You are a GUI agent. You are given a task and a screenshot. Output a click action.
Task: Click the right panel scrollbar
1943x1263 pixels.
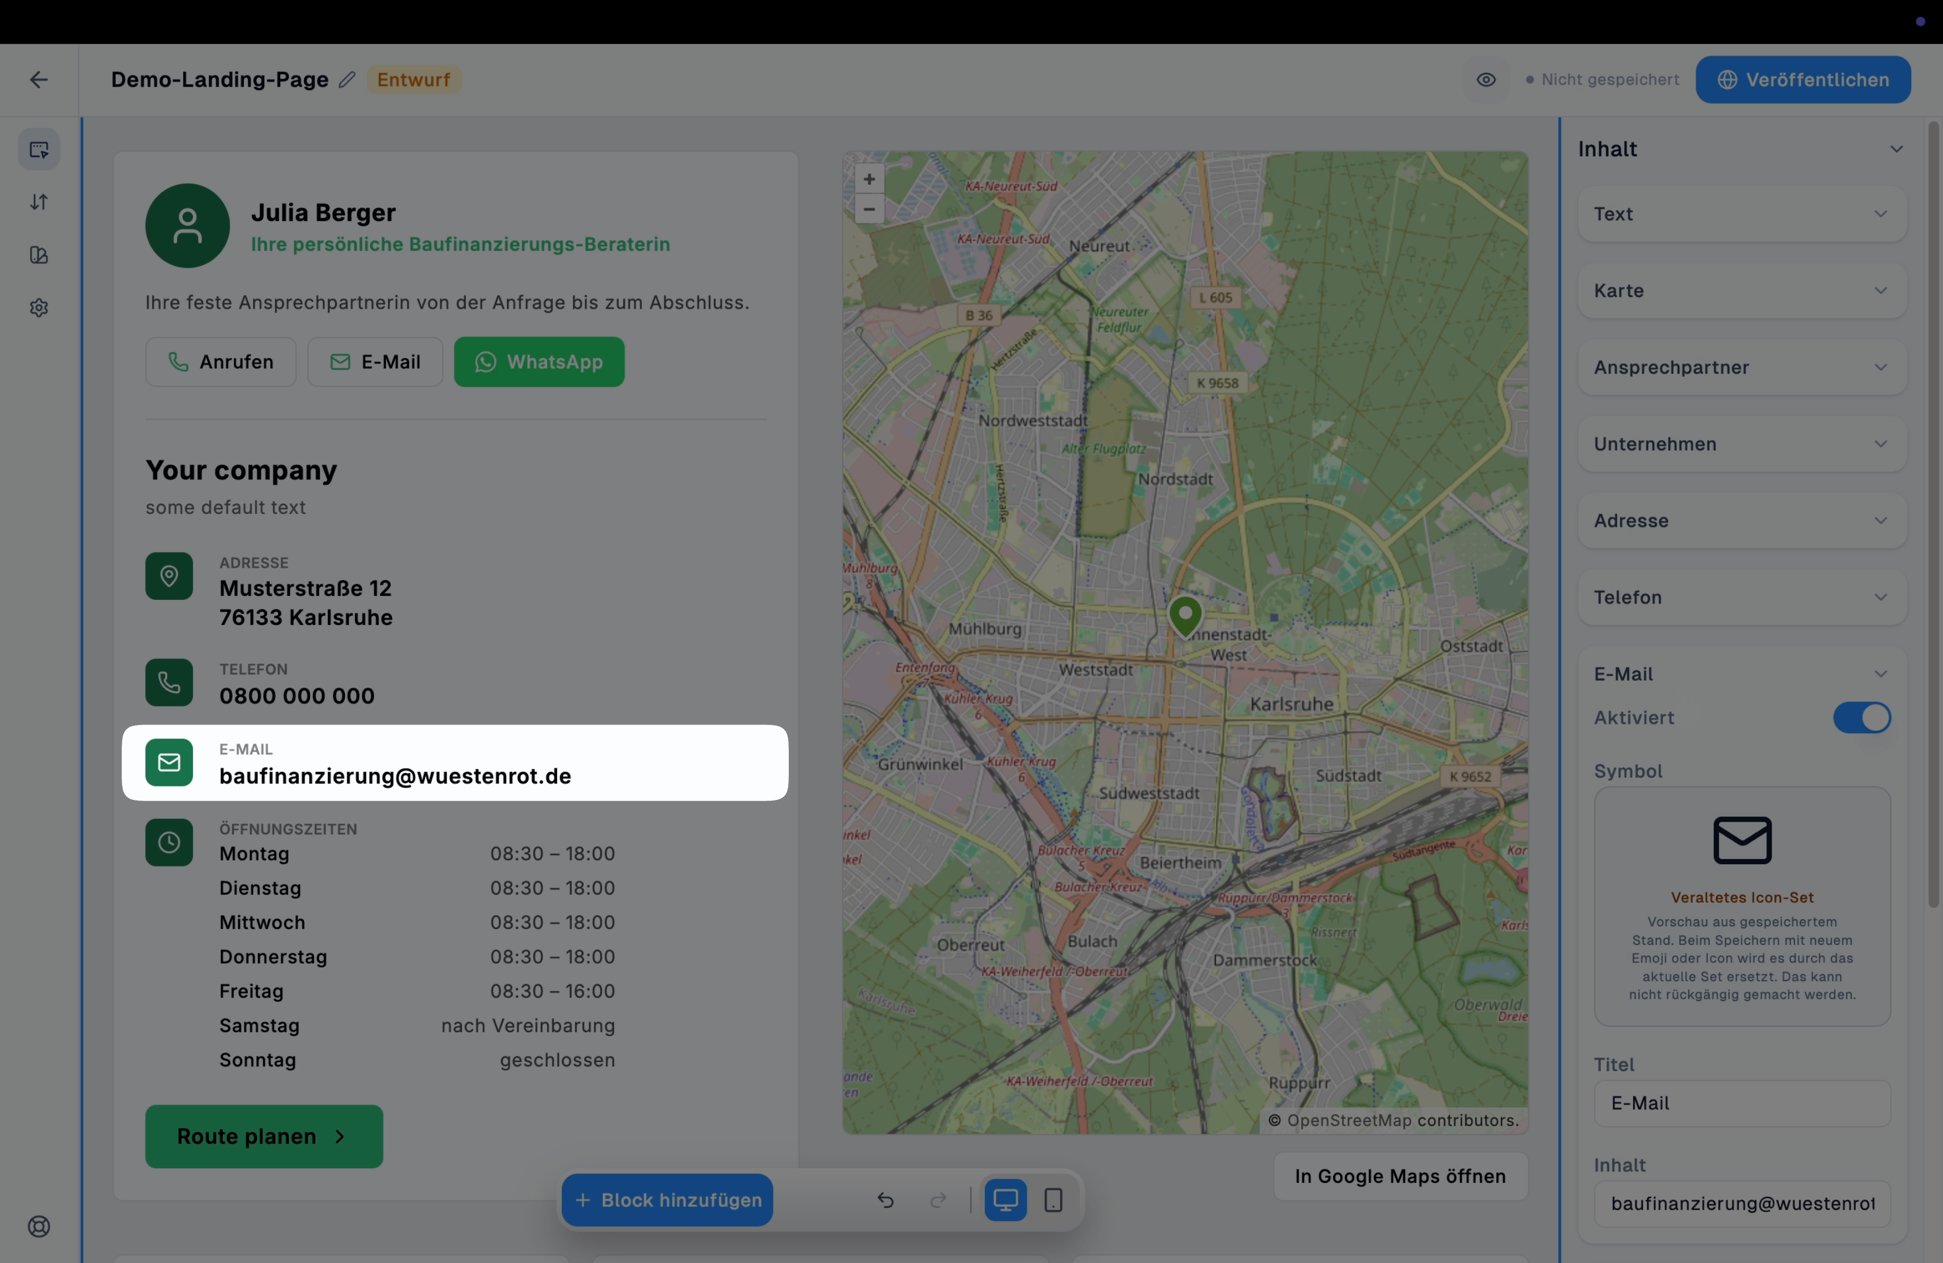pyautogui.click(x=1933, y=515)
